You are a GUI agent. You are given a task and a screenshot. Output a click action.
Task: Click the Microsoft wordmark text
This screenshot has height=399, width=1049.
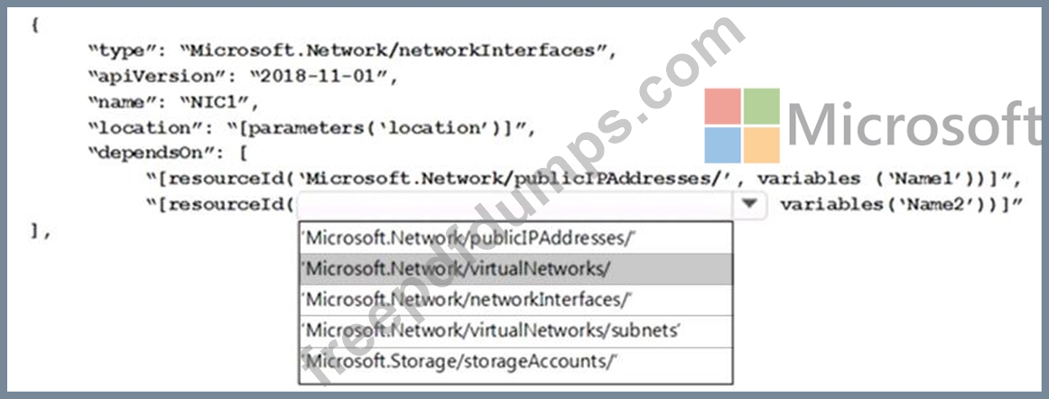(914, 125)
